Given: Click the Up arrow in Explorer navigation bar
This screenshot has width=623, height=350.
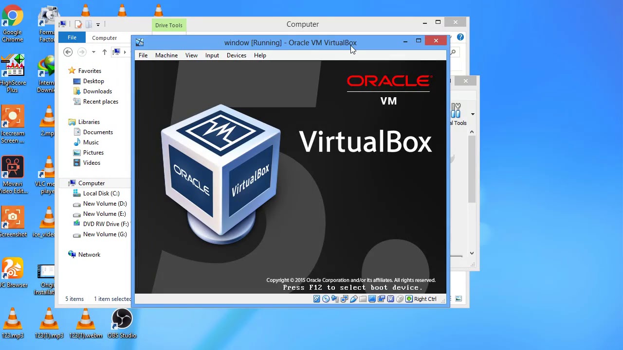Looking at the screenshot, I should coord(105,52).
